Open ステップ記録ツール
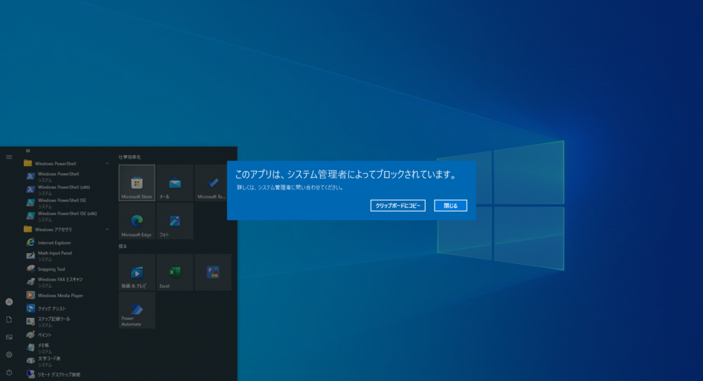The height and width of the screenshot is (381, 703). point(67,322)
